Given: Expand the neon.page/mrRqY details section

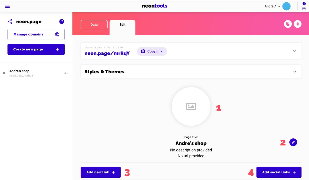Looking at the screenshot, I should (295, 51).
